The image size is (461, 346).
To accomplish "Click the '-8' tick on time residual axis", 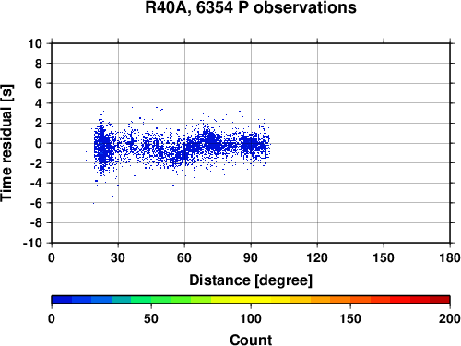I will 36,223.
